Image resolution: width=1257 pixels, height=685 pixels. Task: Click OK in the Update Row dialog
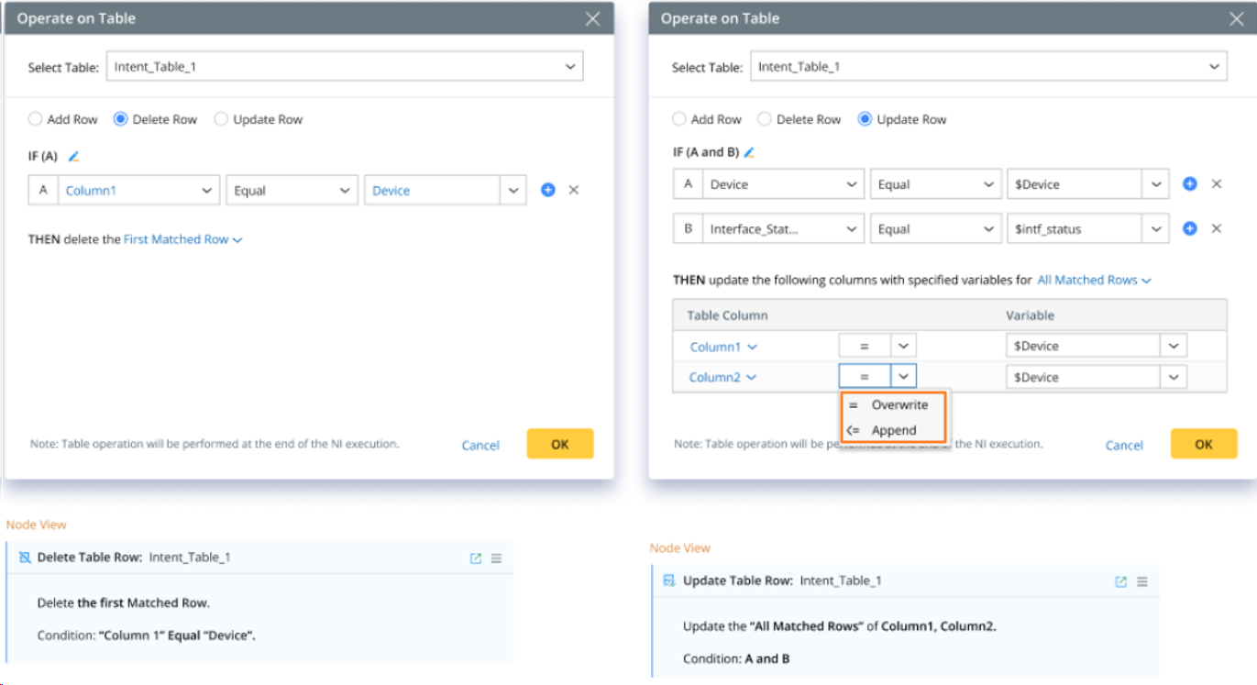point(1203,444)
